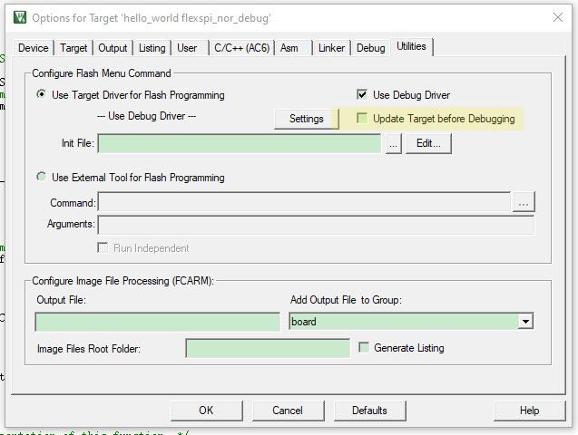
Task: Select the Utilities tab
Action: coord(411,46)
